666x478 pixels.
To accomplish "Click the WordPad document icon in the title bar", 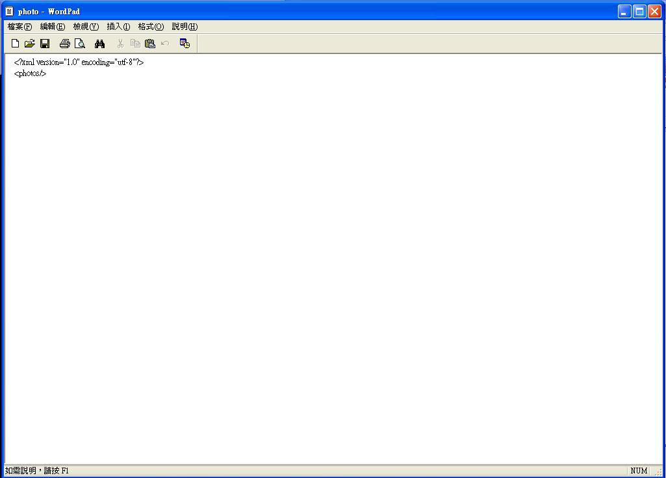I will 9,11.
